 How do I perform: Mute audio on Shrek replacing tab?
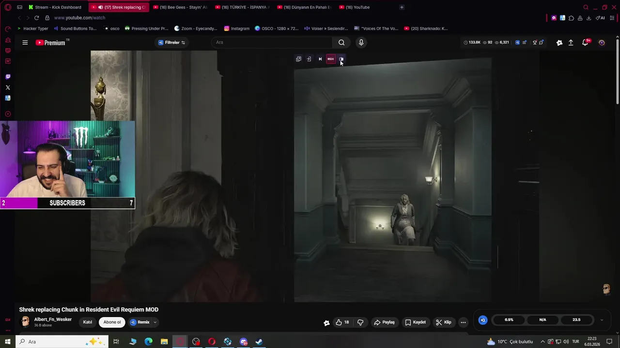[100, 7]
